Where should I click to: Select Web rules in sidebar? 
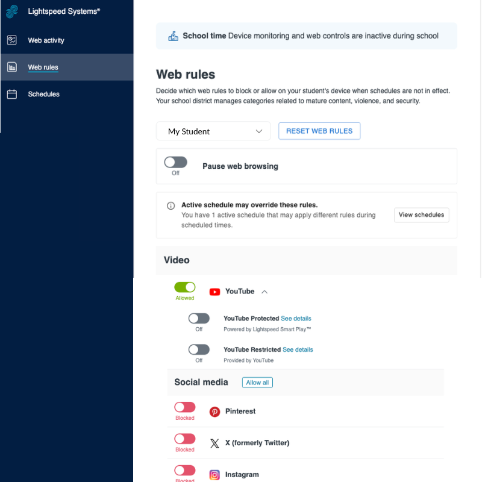point(67,67)
